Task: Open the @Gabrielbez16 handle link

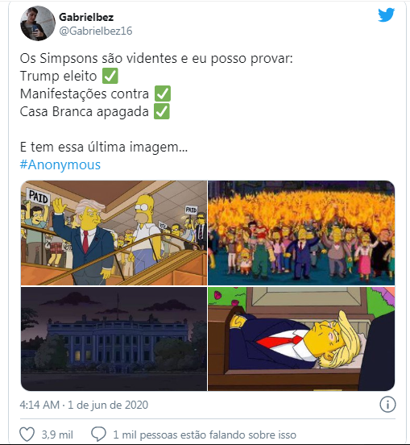Action: (x=96, y=31)
